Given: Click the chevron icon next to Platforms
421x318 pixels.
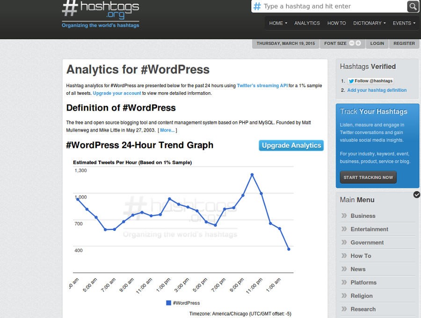Looking at the screenshot, I should click(x=344, y=282).
